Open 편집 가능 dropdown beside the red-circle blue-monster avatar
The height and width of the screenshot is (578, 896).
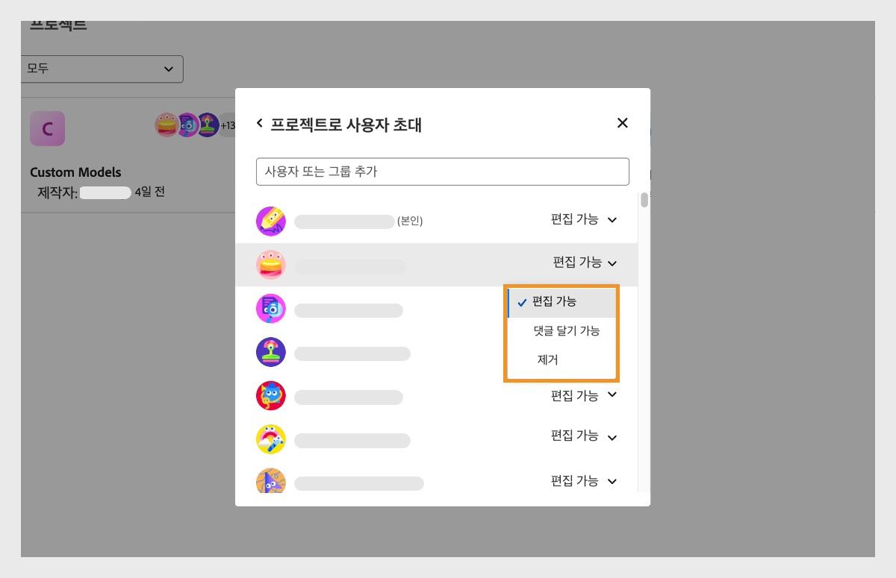point(584,395)
